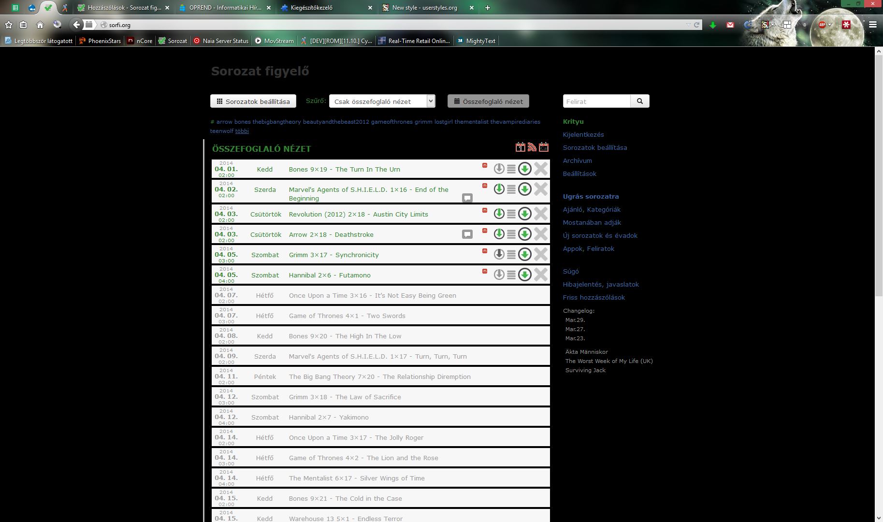The image size is (883, 522).
Task: Open the Legtöbbször látogatott bookmarks folder
Action: pyautogui.click(x=39, y=41)
